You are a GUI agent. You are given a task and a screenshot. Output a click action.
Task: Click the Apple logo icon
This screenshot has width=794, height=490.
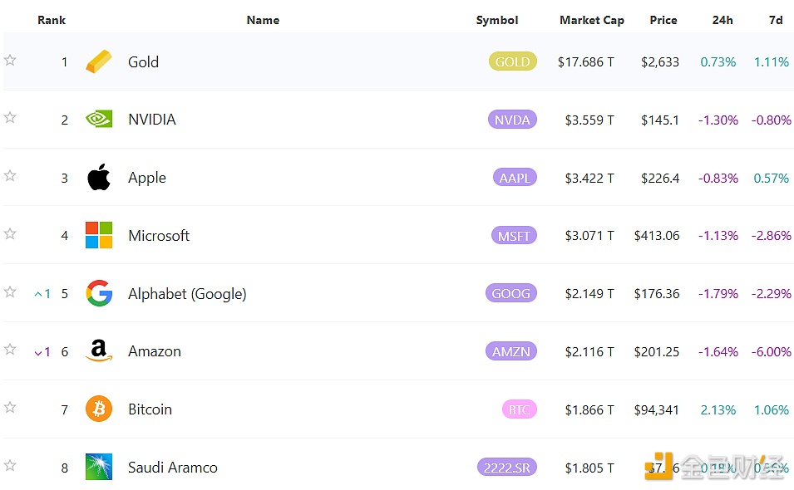(99, 177)
